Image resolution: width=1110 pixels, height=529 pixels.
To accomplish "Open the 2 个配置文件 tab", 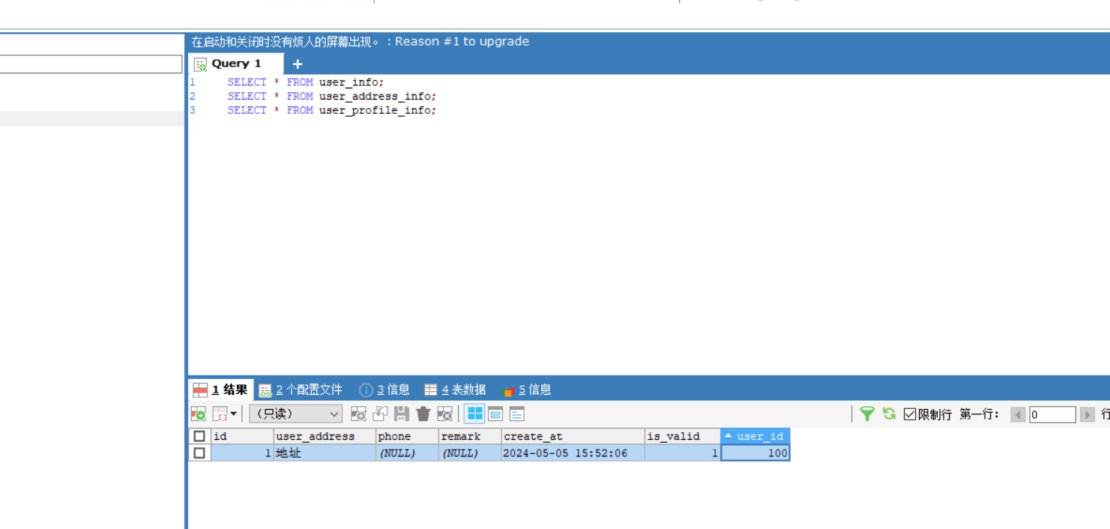I will pyautogui.click(x=301, y=390).
